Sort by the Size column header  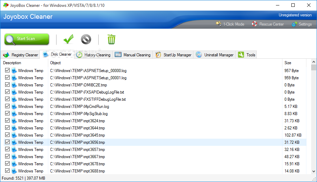288,63
